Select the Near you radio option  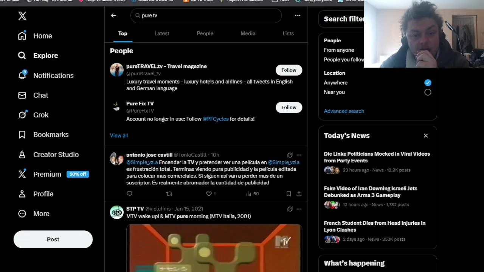(428, 92)
